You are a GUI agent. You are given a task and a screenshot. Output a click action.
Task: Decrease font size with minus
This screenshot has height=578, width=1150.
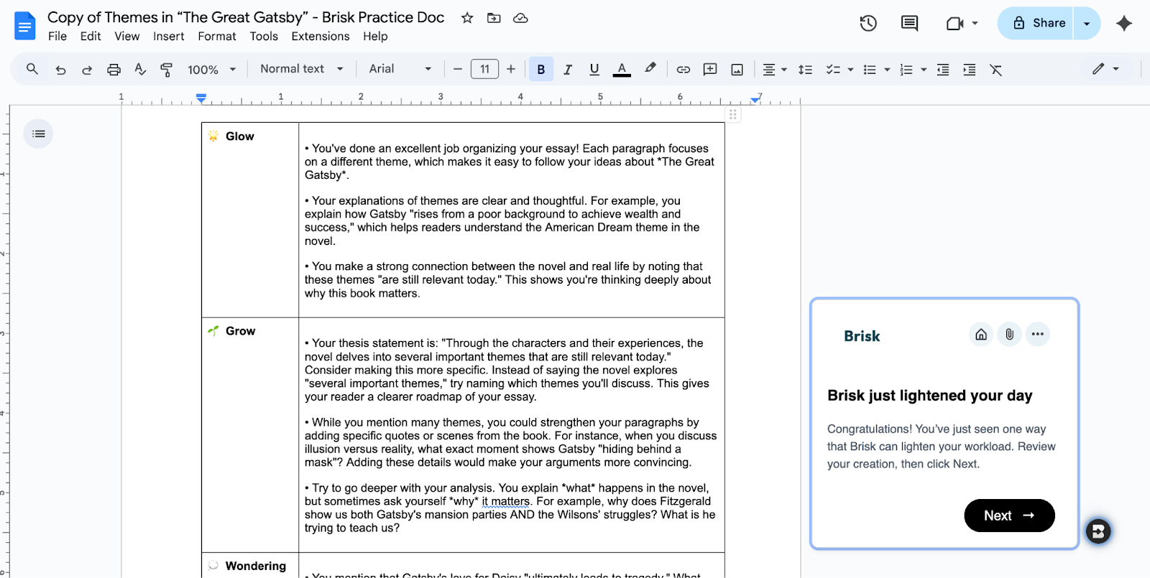[x=457, y=70]
